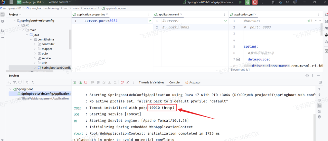Screen dimensions: 328x141
Task: Open Services view options eye icon
Action: click(x=14, y=82)
